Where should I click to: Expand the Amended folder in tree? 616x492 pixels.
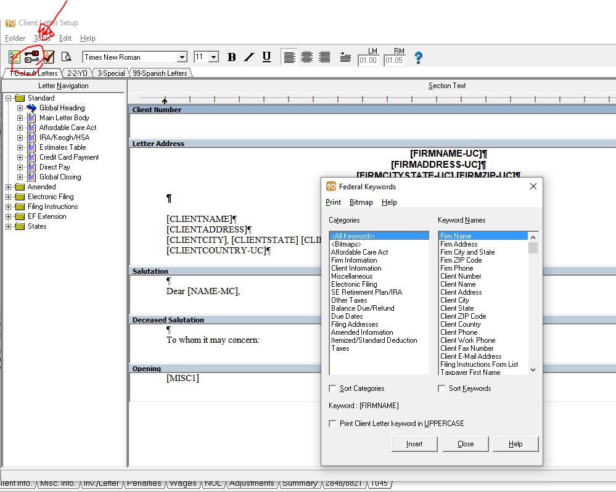tap(9, 187)
